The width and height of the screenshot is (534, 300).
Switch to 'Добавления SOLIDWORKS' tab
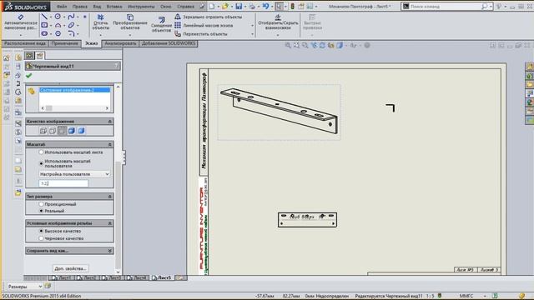coord(169,43)
